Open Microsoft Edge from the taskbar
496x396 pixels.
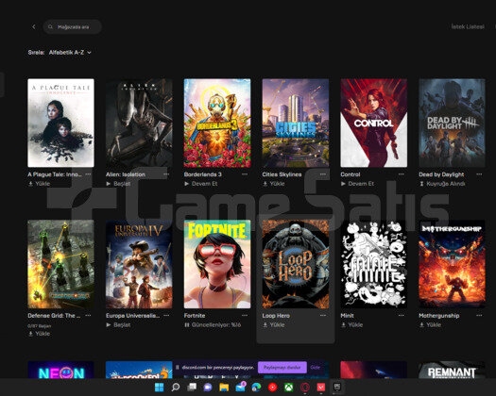256,387
